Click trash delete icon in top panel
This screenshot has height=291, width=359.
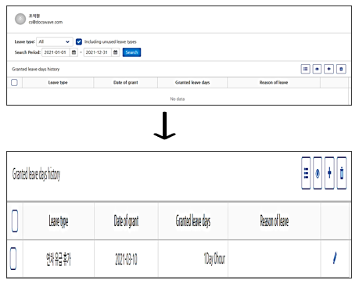341,69
